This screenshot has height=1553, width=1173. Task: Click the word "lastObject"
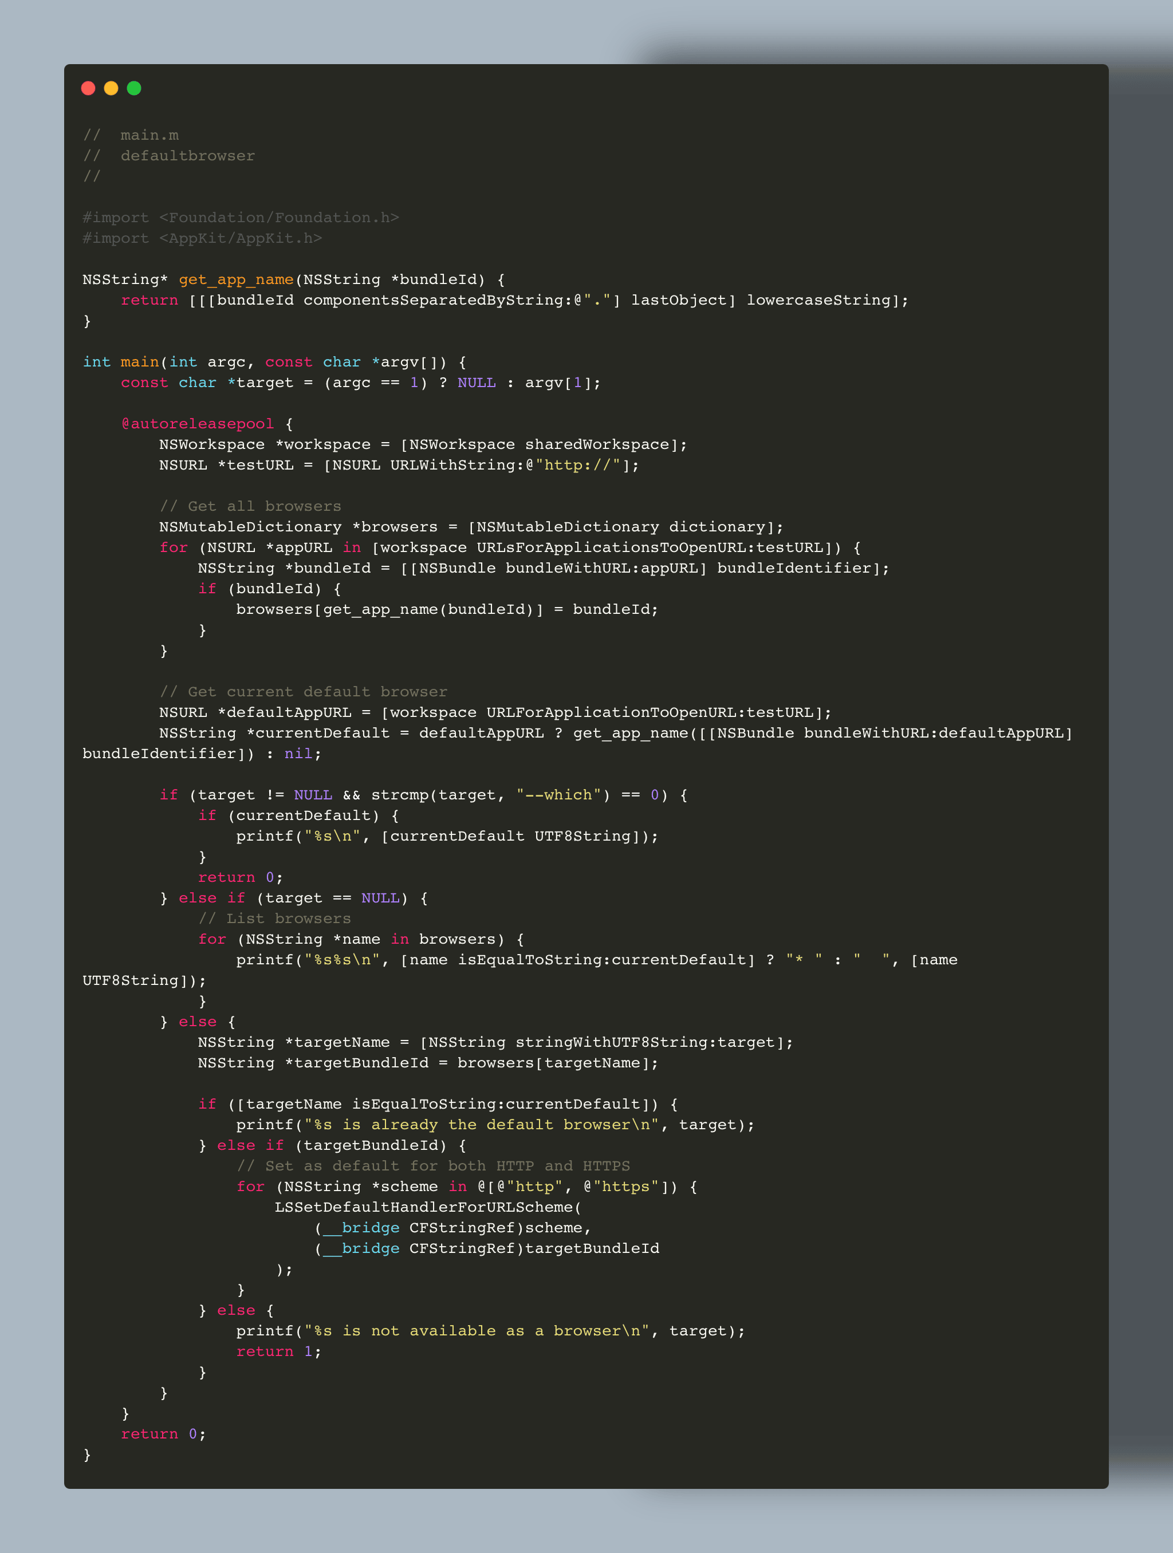pos(679,300)
